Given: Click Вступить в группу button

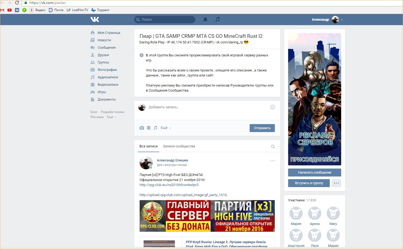Looking at the screenshot, I should [x=309, y=183].
